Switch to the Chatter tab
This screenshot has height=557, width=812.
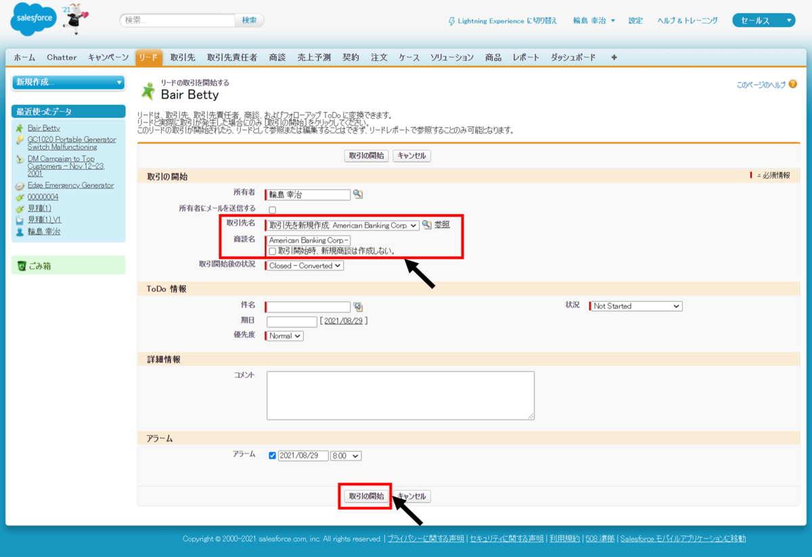[62, 57]
